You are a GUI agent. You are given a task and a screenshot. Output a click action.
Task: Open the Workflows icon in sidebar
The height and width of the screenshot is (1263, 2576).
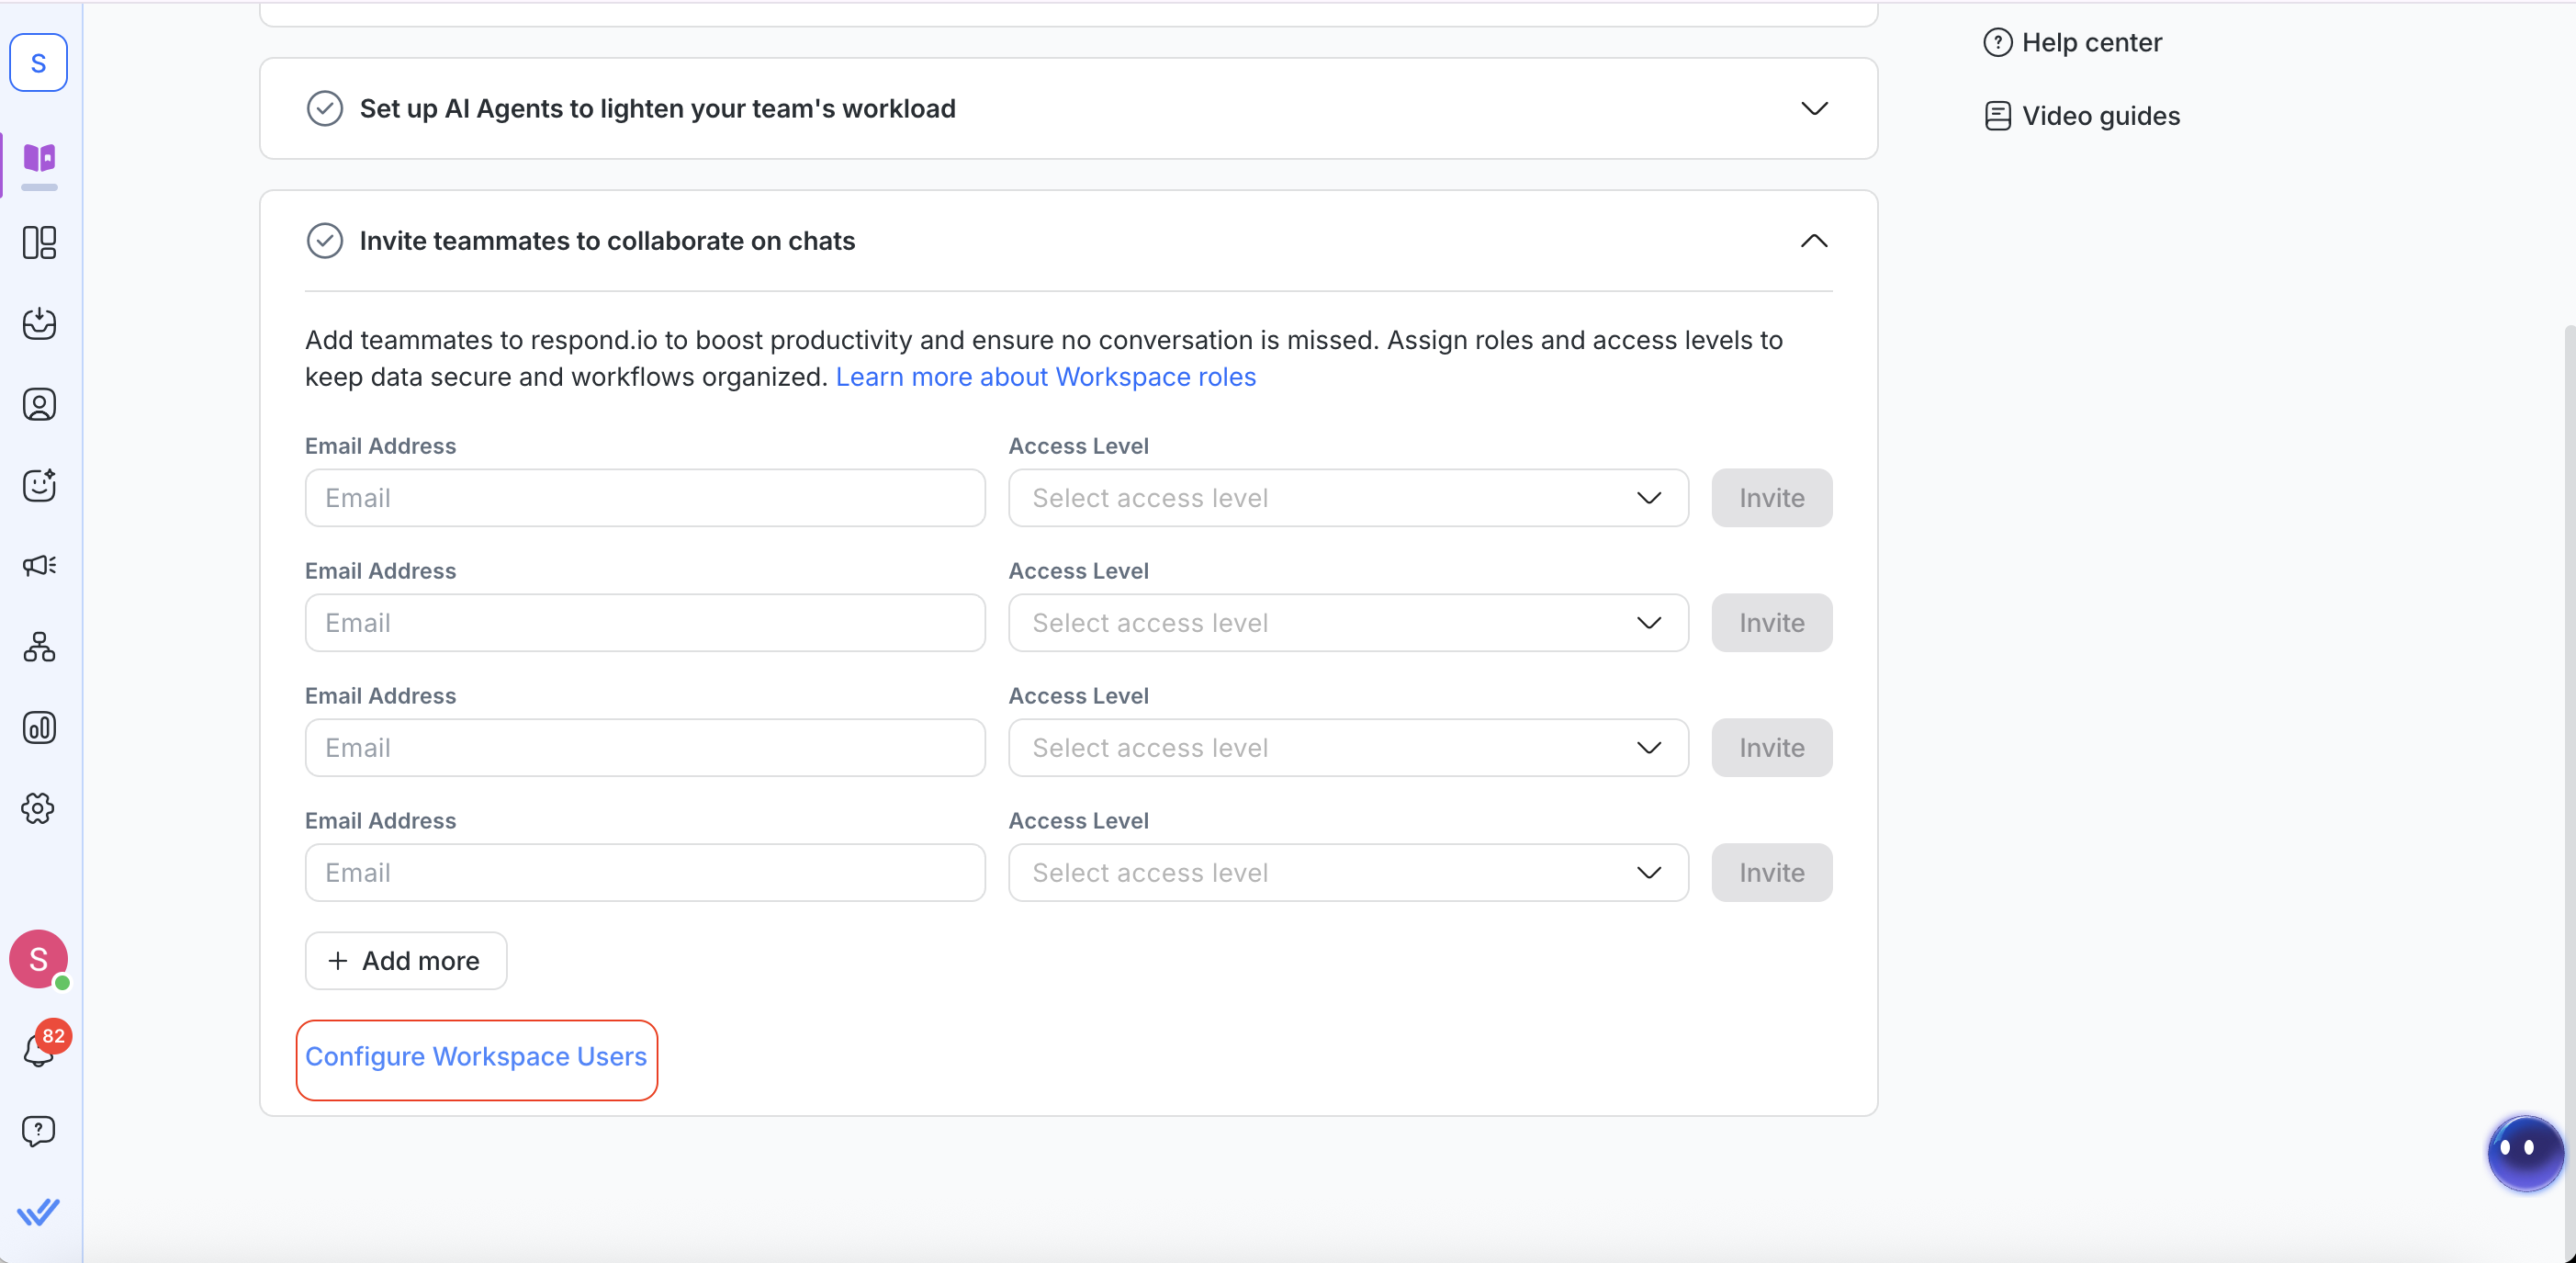coord(39,647)
